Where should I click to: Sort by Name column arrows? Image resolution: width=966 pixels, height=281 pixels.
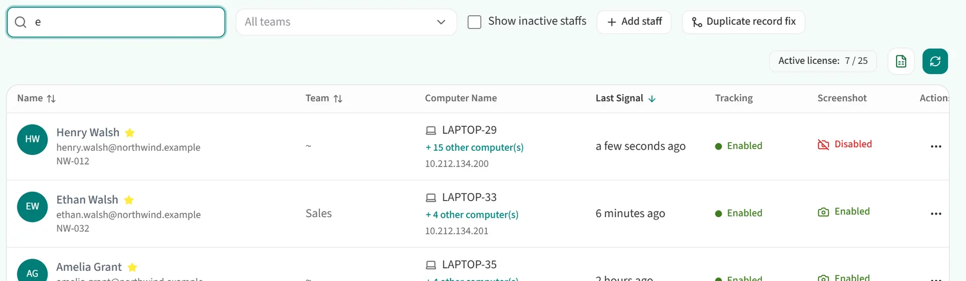[x=51, y=98]
